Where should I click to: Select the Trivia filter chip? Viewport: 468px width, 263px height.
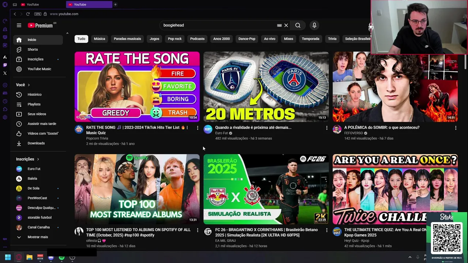point(332,39)
